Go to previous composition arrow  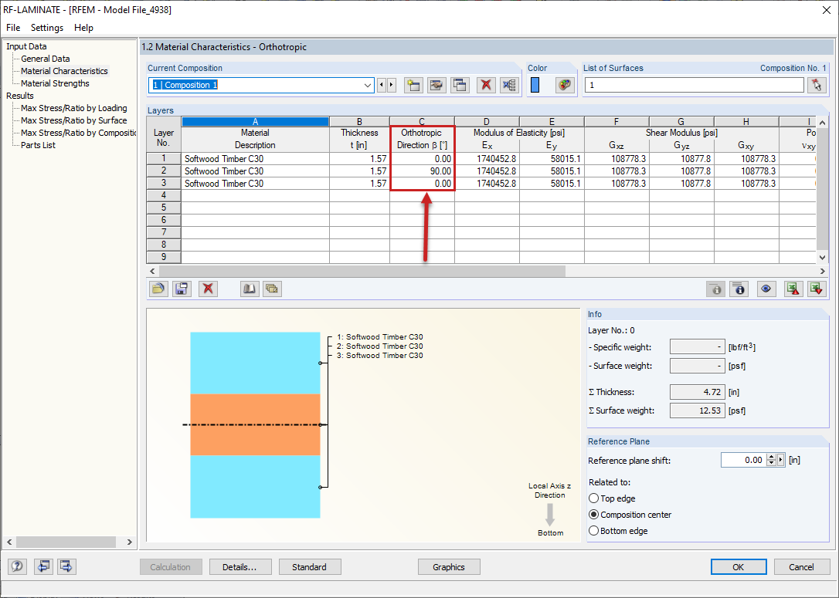tap(382, 85)
